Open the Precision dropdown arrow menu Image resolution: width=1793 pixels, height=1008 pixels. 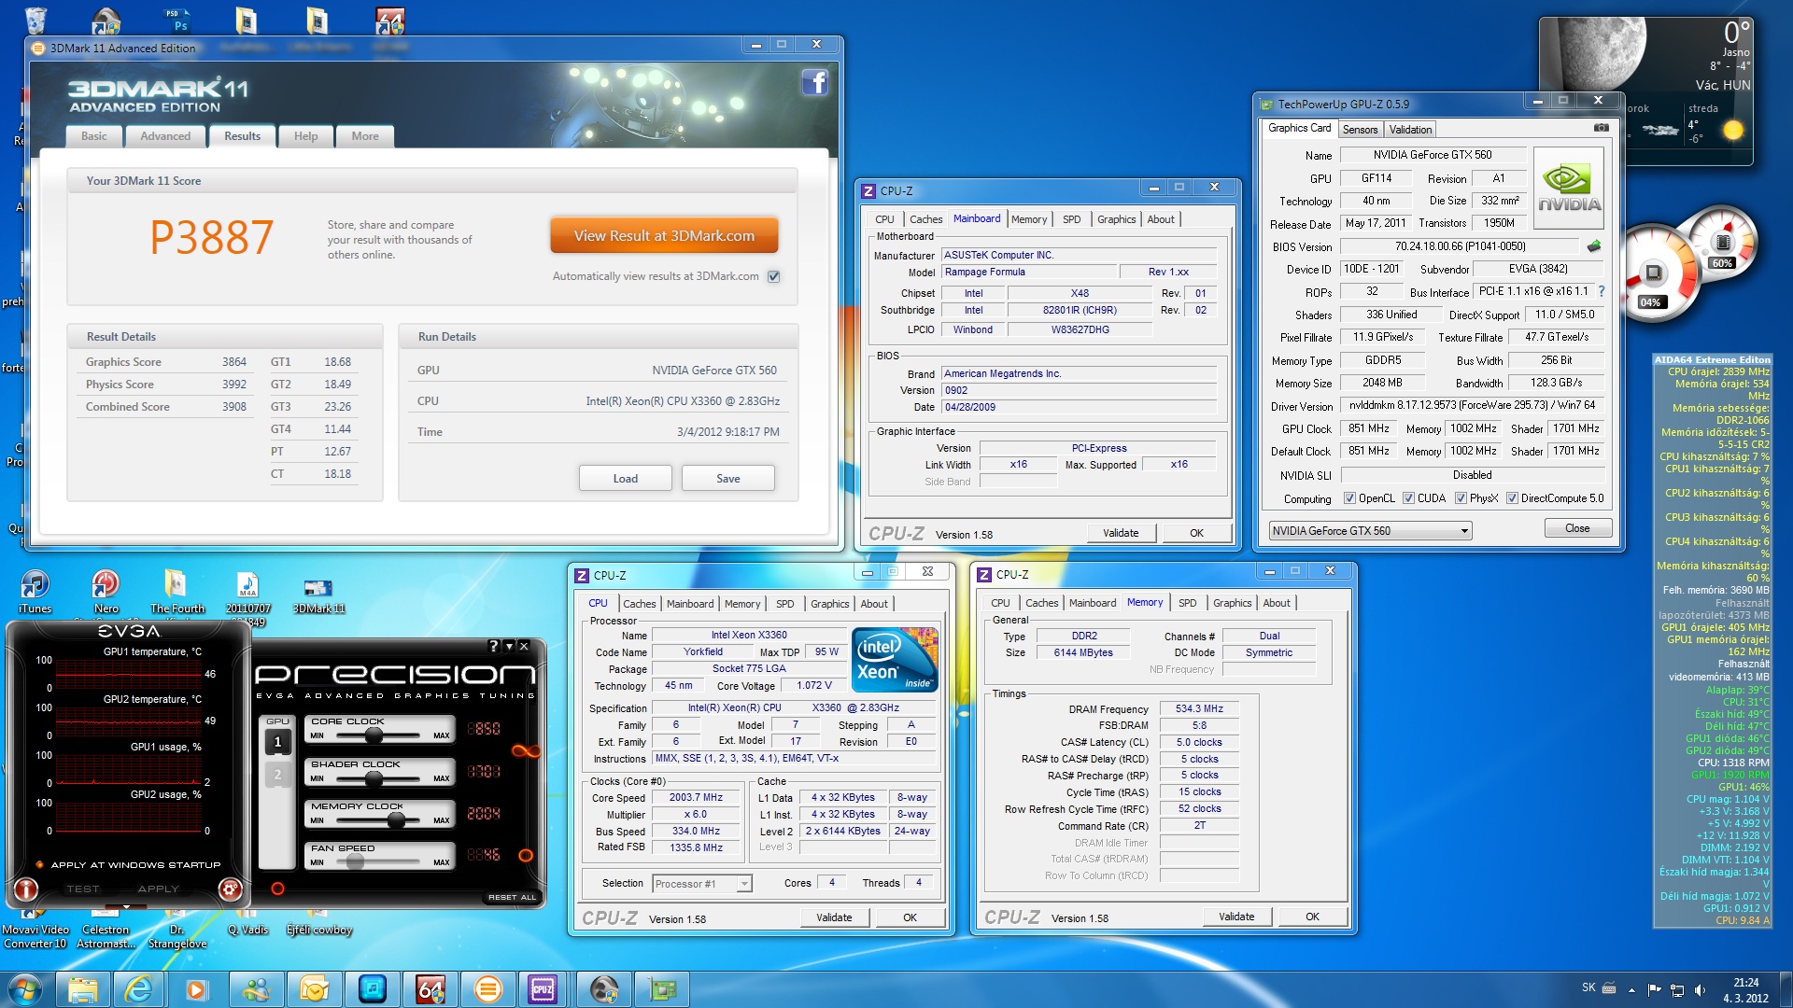pos(509,646)
